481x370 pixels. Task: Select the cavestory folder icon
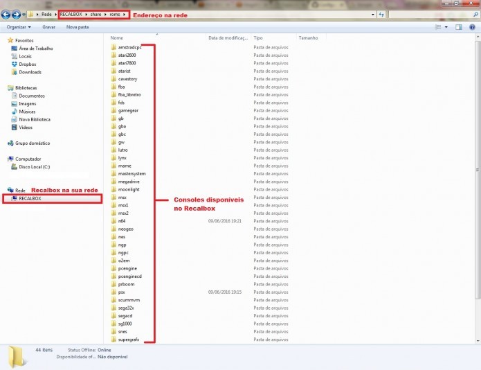114,78
